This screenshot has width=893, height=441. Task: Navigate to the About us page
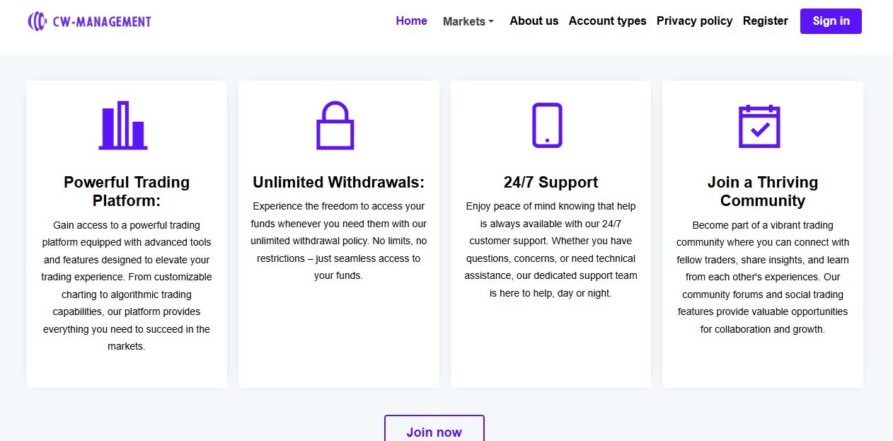(x=534, y=21)
